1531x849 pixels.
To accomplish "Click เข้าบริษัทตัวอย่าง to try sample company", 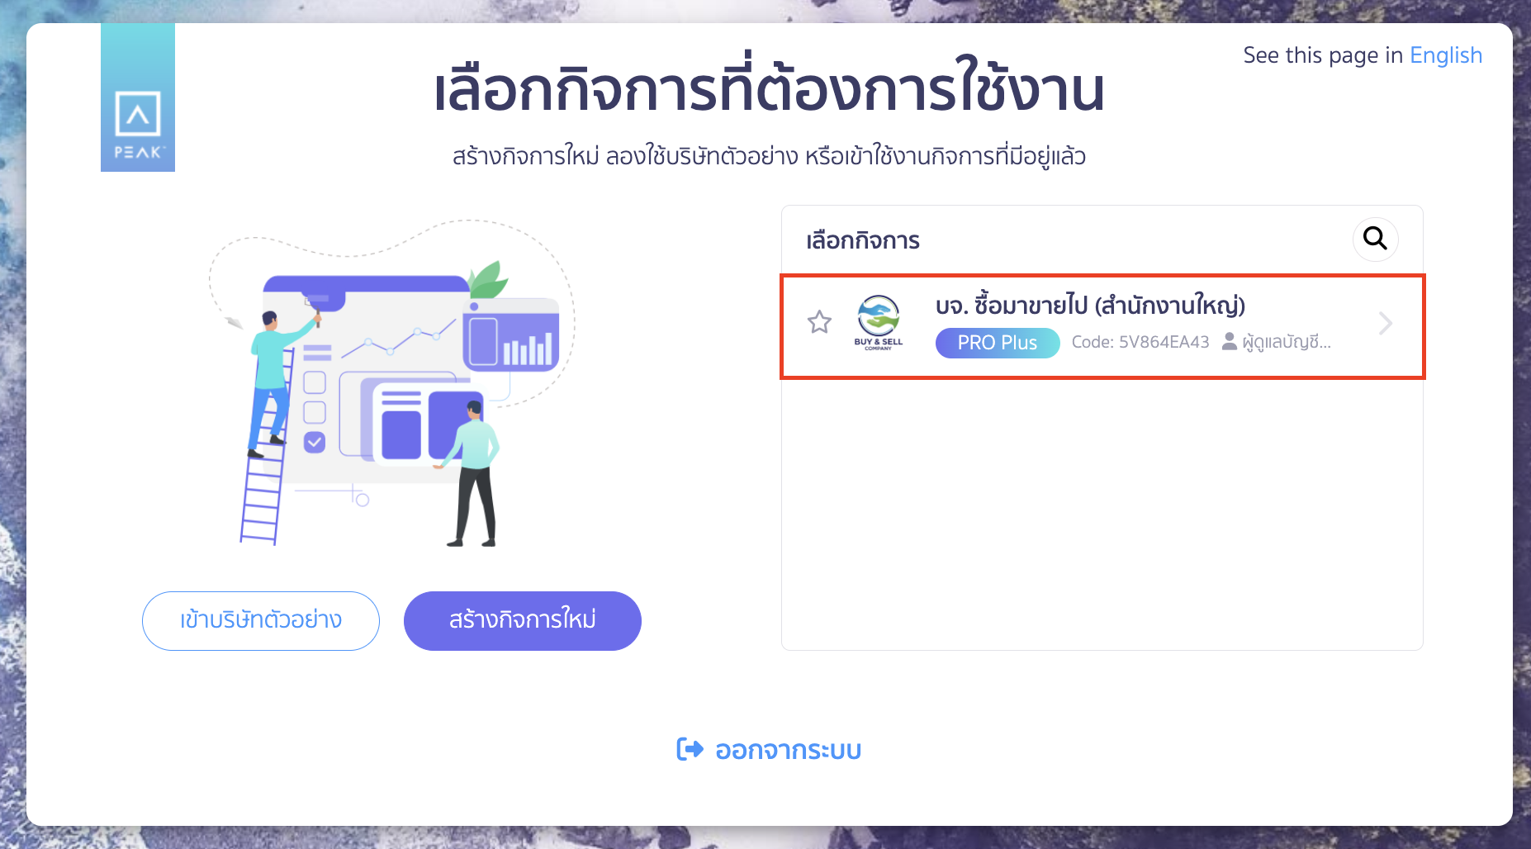I will 260,620.
